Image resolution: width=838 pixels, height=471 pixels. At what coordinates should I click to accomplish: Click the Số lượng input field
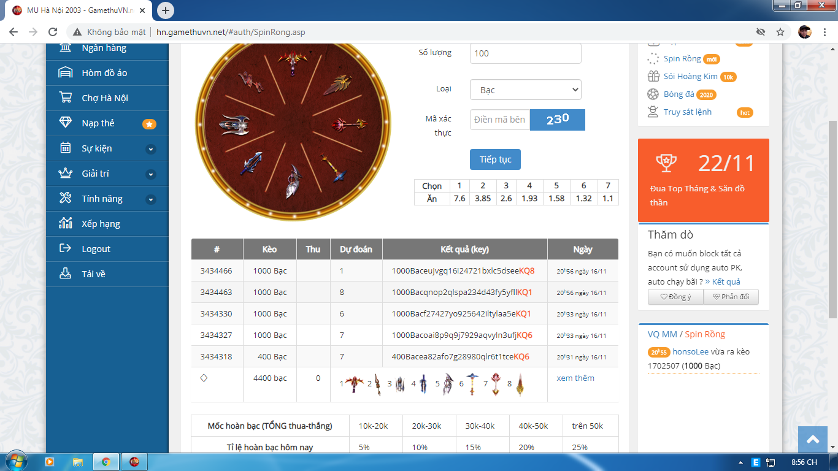point(525,53)
